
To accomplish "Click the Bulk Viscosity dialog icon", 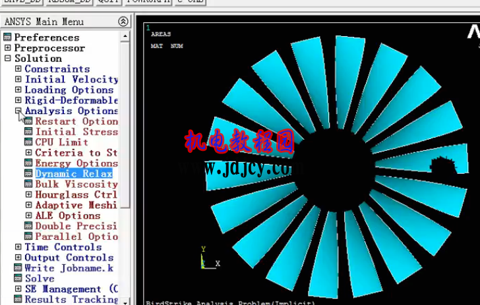I will (28, 184).
